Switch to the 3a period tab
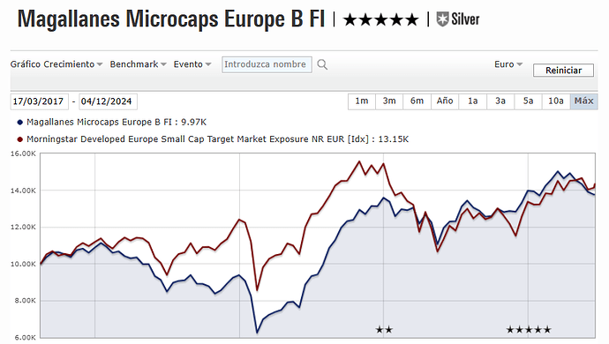The height and width of the screenshot is (344, 609). pyautogui.click(x=500, y=101)
